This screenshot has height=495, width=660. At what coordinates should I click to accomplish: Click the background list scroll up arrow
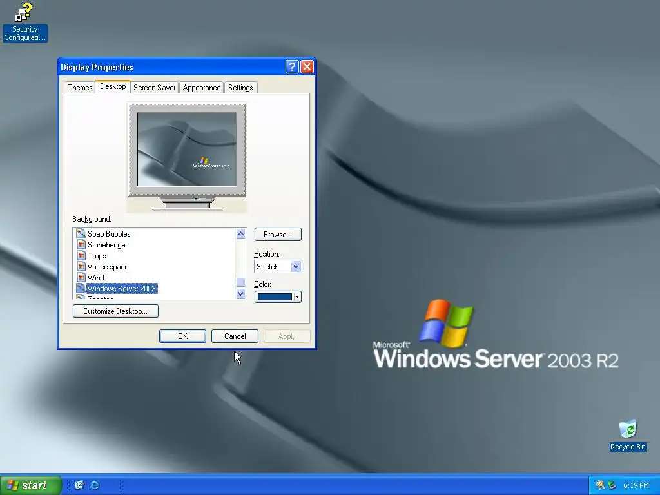point(241,233)
